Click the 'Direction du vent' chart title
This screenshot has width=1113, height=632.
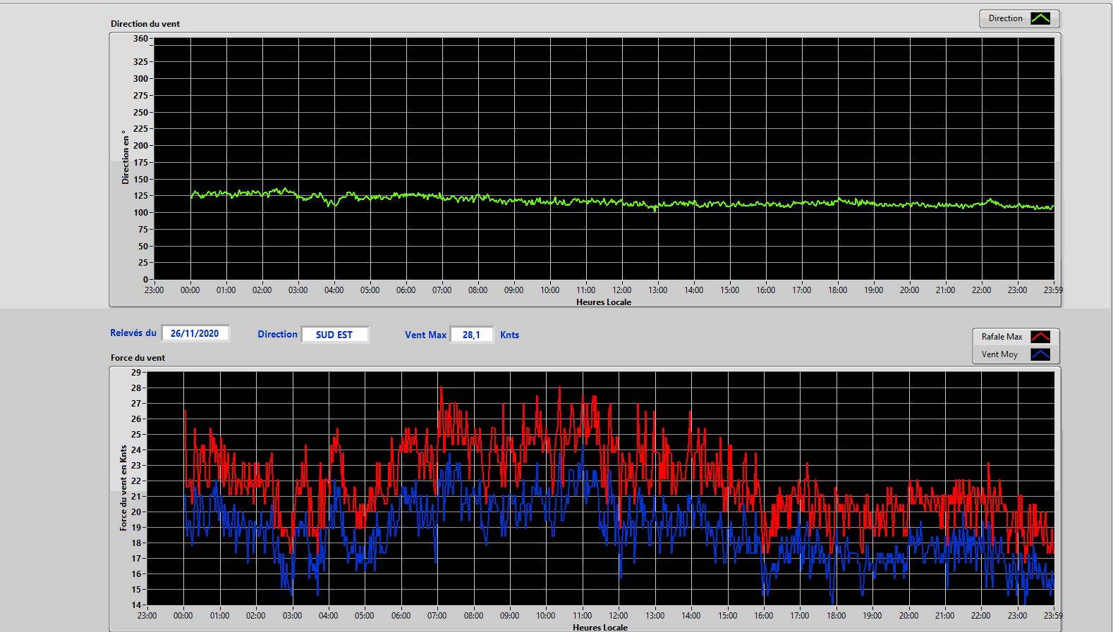pyautogui.click(x=145, y=23)
